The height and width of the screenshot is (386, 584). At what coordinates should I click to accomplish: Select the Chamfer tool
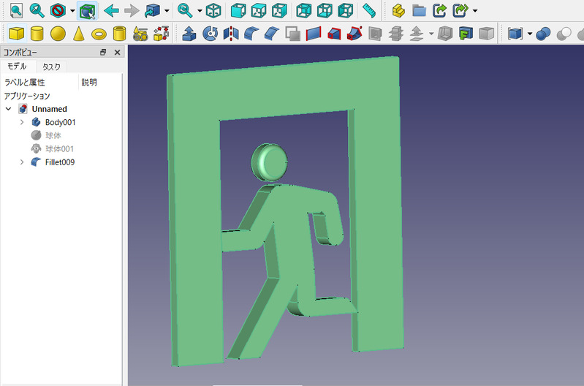tap(272, 34)
